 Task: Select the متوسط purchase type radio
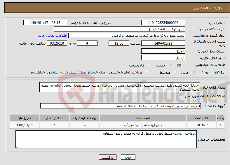(x=175, y=72)
